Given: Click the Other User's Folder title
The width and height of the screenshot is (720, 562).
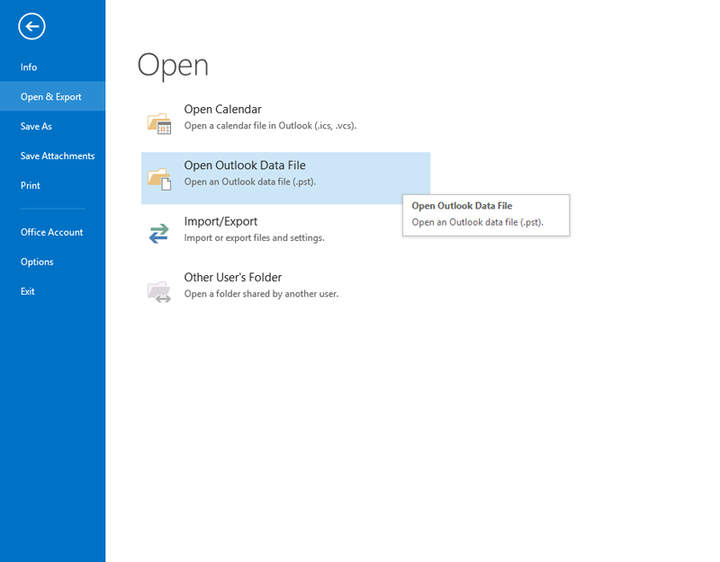Looking at the screenshot, I should (x=233, y=277).
